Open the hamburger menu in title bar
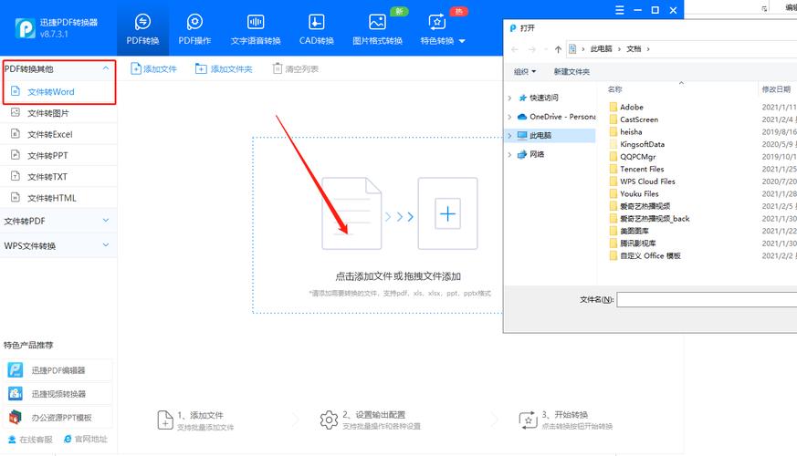This screenshot has height=456, width=797. [619, 10]
